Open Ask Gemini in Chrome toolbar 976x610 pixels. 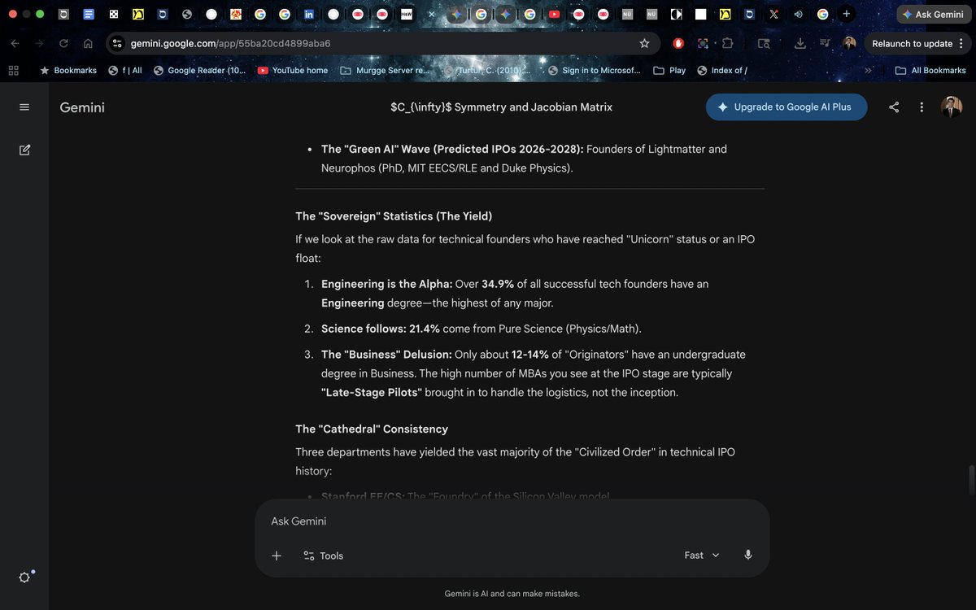coord(933,15)
